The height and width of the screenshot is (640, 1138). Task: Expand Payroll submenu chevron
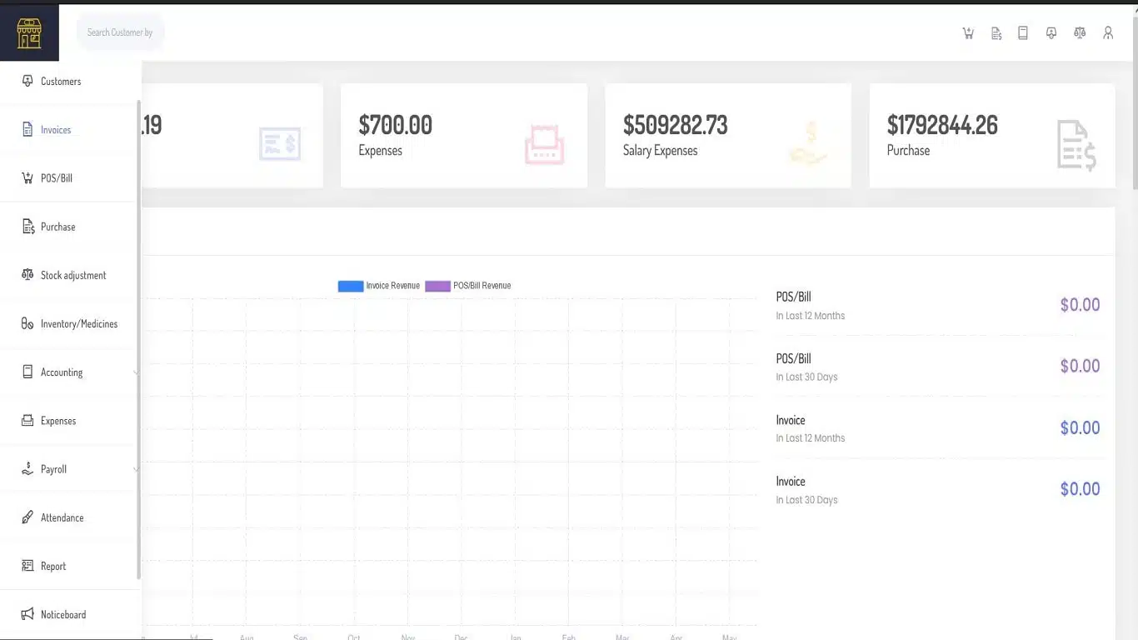click(135, 469)
